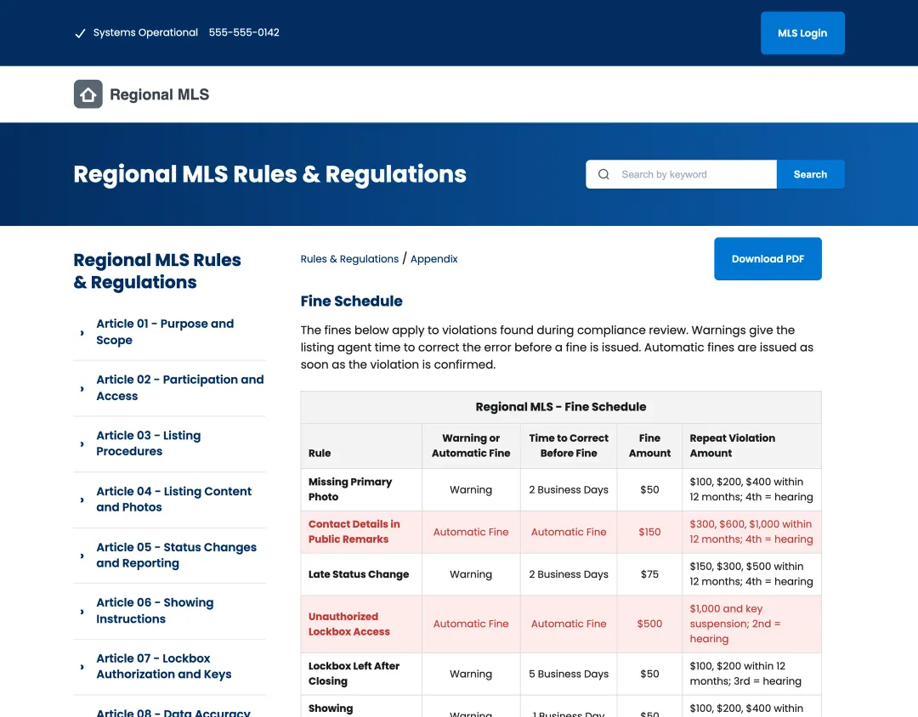Open Article 05 - Status Changes and Reporting

(176, 555)
